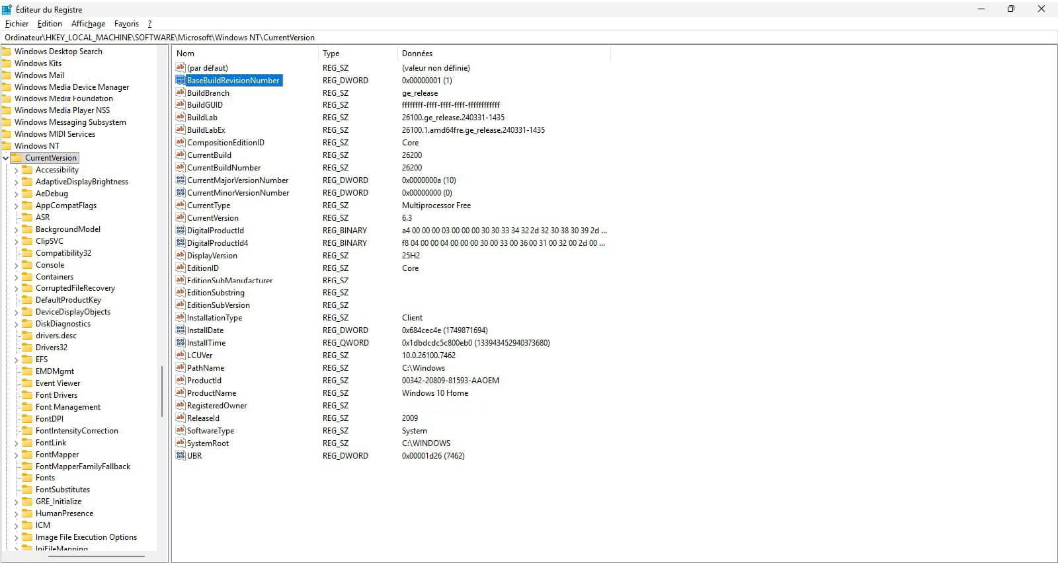Click the Windows Kits folder icon
This screenshot has height=563, width=1058.
pyautogui.click(x=7, y=63)
